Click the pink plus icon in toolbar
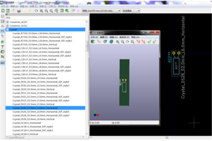This screenshot has height=141, width=212. coord(78,11)
